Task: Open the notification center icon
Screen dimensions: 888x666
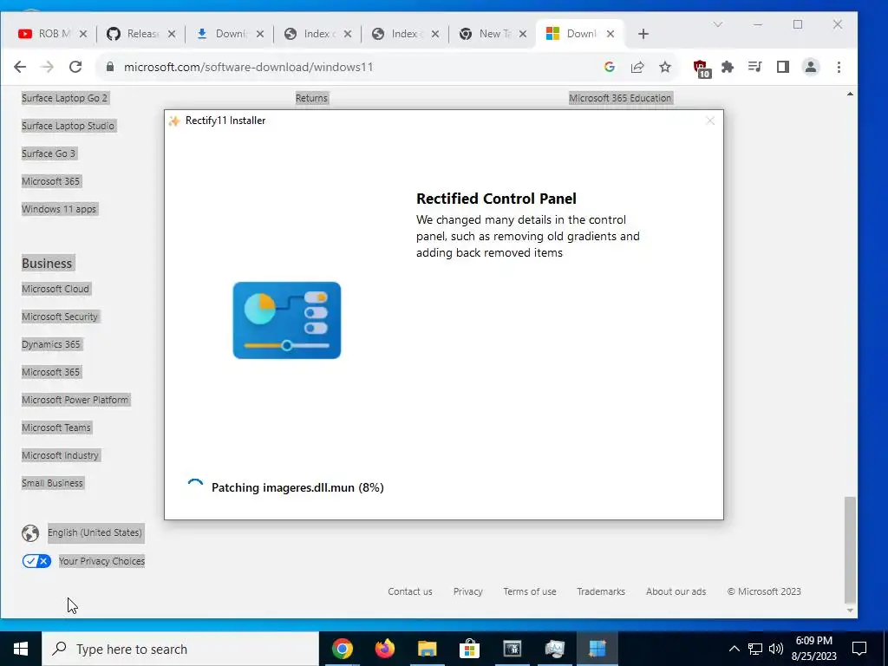Action: click(x=859, y=649)
